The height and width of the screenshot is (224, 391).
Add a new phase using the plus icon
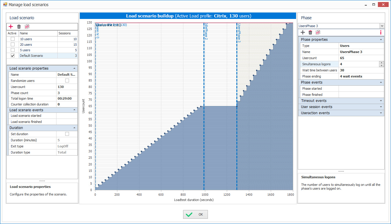pos(303,32)
